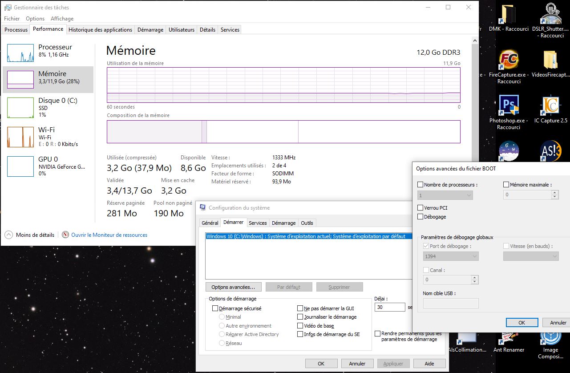Image resolution: width=570 pixels, height=373 pixels.
Task: Select the Ant Renamer desktop shortcut
Action: coord(509,343)
